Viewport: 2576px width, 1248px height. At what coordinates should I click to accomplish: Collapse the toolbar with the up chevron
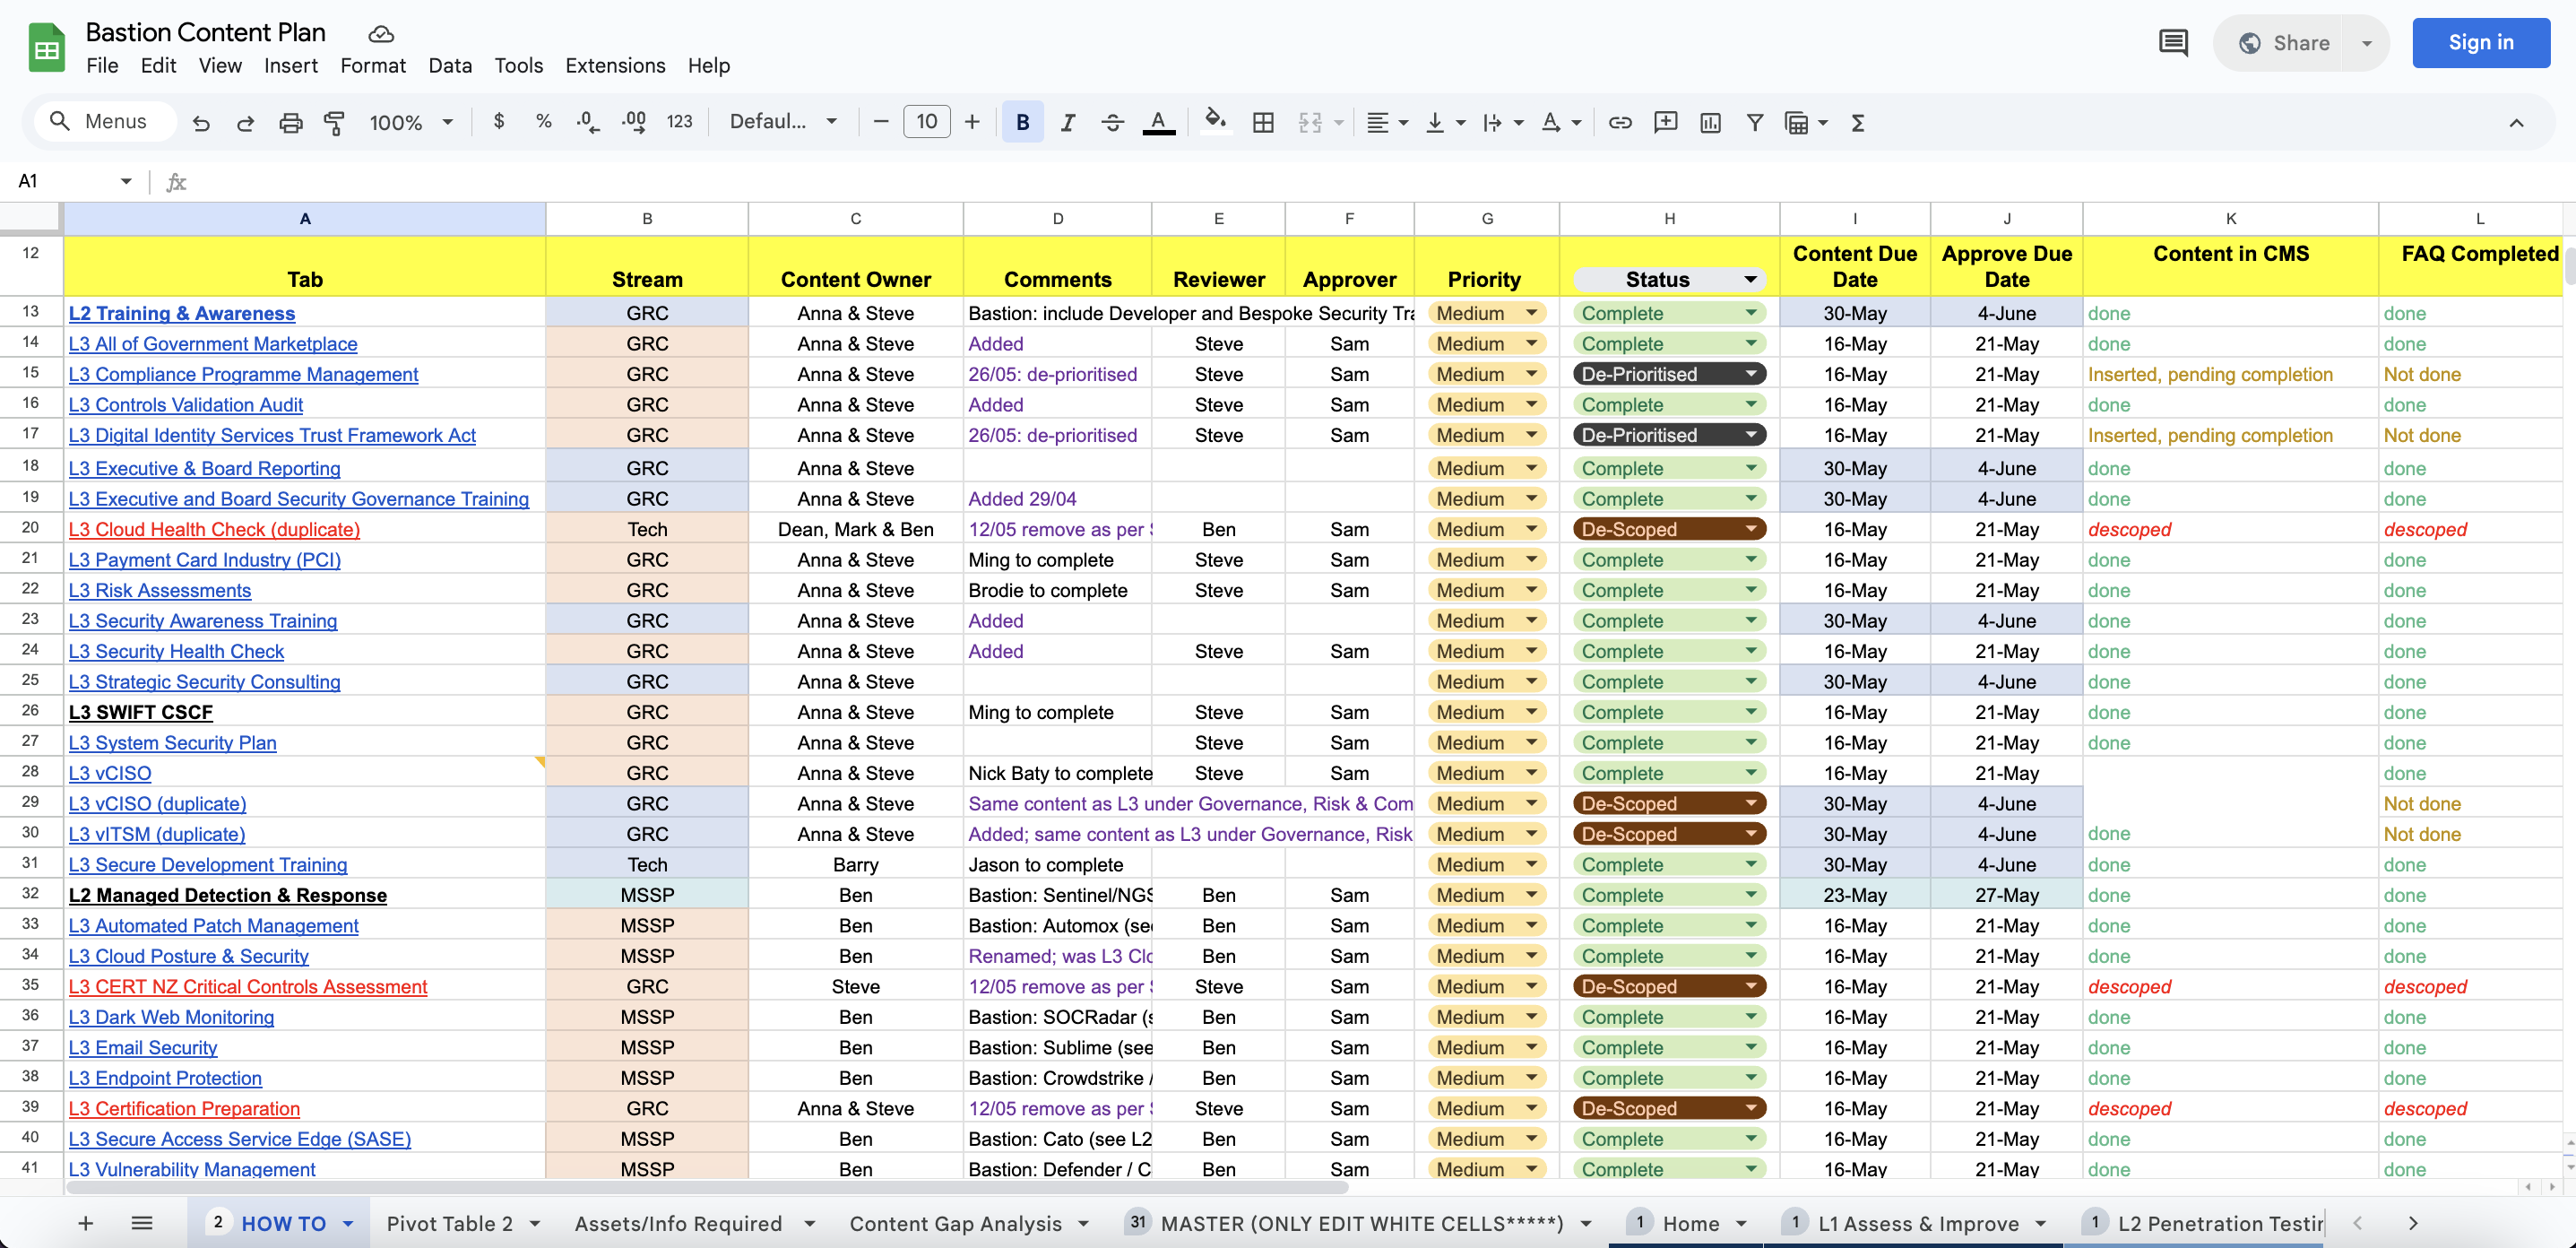2516,122
